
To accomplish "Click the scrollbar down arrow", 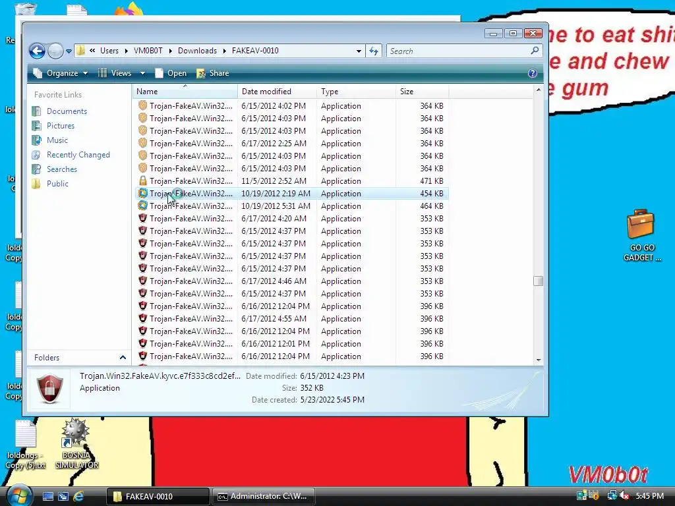I will pos(538,360).
